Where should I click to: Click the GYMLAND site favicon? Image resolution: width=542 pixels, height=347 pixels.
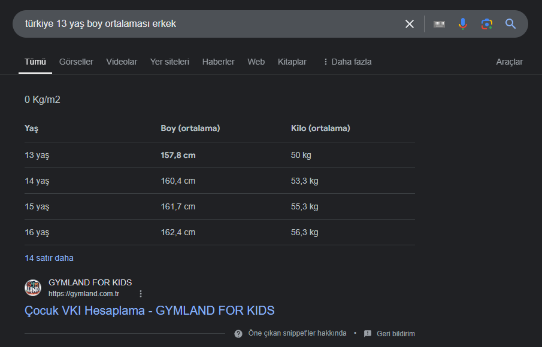coord(33,288)
